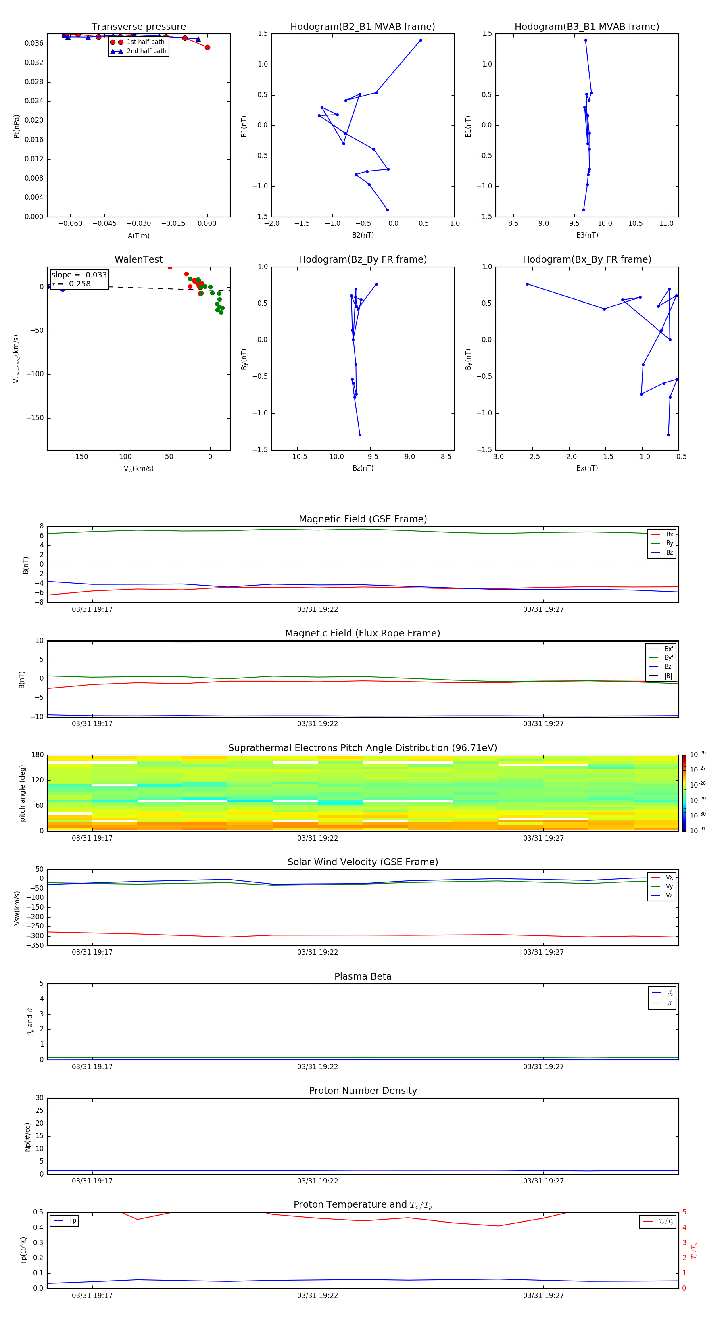Image resolution: width=726 pixels, height=1331 pixels.
Task: Click the '03/31 19:22' label under GSE magnetic field
Action: click(x=317, y=610)
